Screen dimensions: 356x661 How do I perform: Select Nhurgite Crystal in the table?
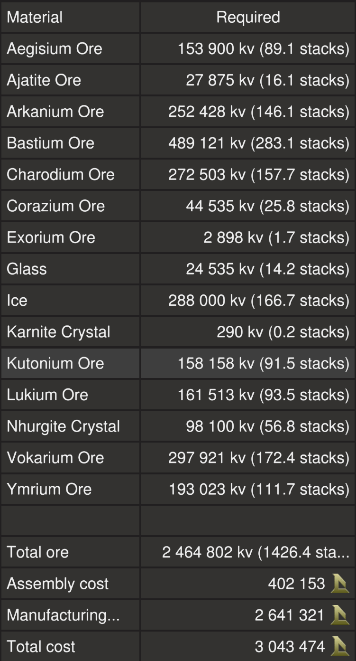click(63, 426)
